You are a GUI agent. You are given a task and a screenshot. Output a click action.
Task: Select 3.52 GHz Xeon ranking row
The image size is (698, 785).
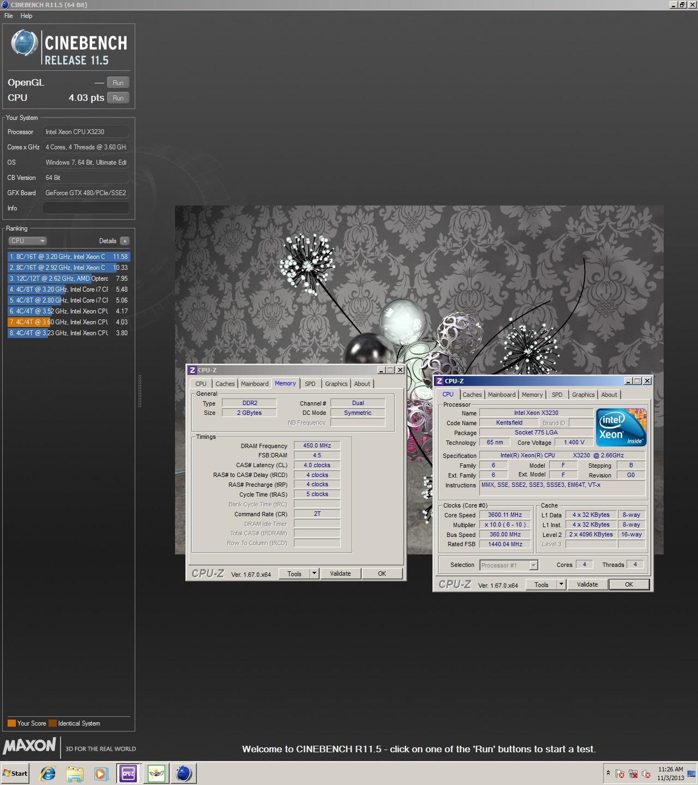point(69,311)
